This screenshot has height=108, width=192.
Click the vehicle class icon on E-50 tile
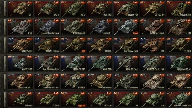click(10, 20)
